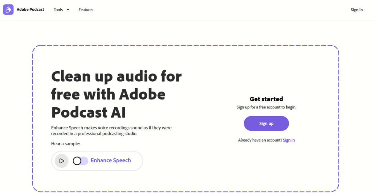374x193 pixels.
Task: Click the 'Hear a sample:' label
Action: [x=65, y=144]
